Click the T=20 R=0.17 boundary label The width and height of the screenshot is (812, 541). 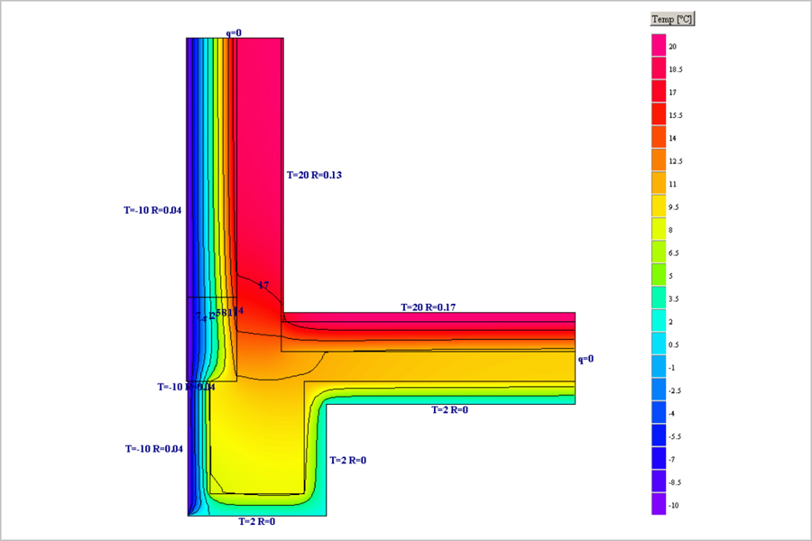pyautogui.click(x=429, y=307)
